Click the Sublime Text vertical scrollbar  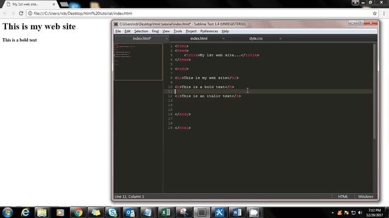[374, 91]
